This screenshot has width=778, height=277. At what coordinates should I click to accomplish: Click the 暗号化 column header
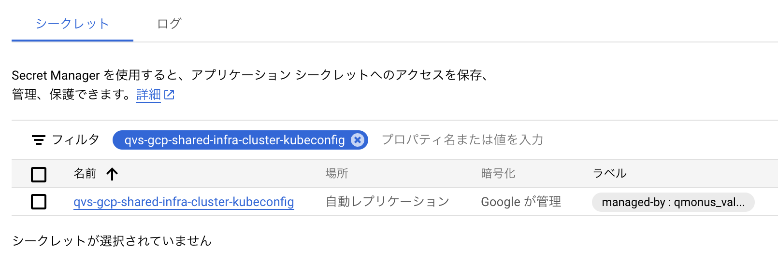point(498,174)
